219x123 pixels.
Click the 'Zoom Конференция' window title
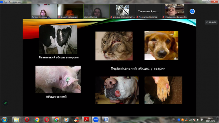pos(12,2)
